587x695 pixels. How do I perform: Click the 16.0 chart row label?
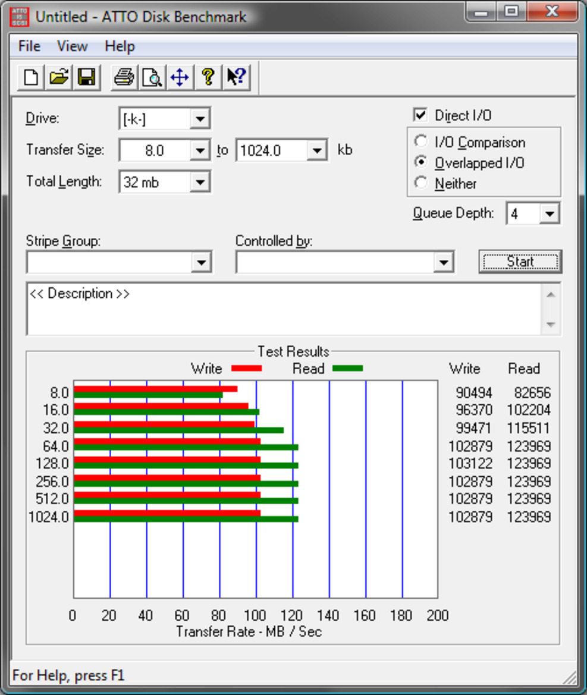click(56, 410)
